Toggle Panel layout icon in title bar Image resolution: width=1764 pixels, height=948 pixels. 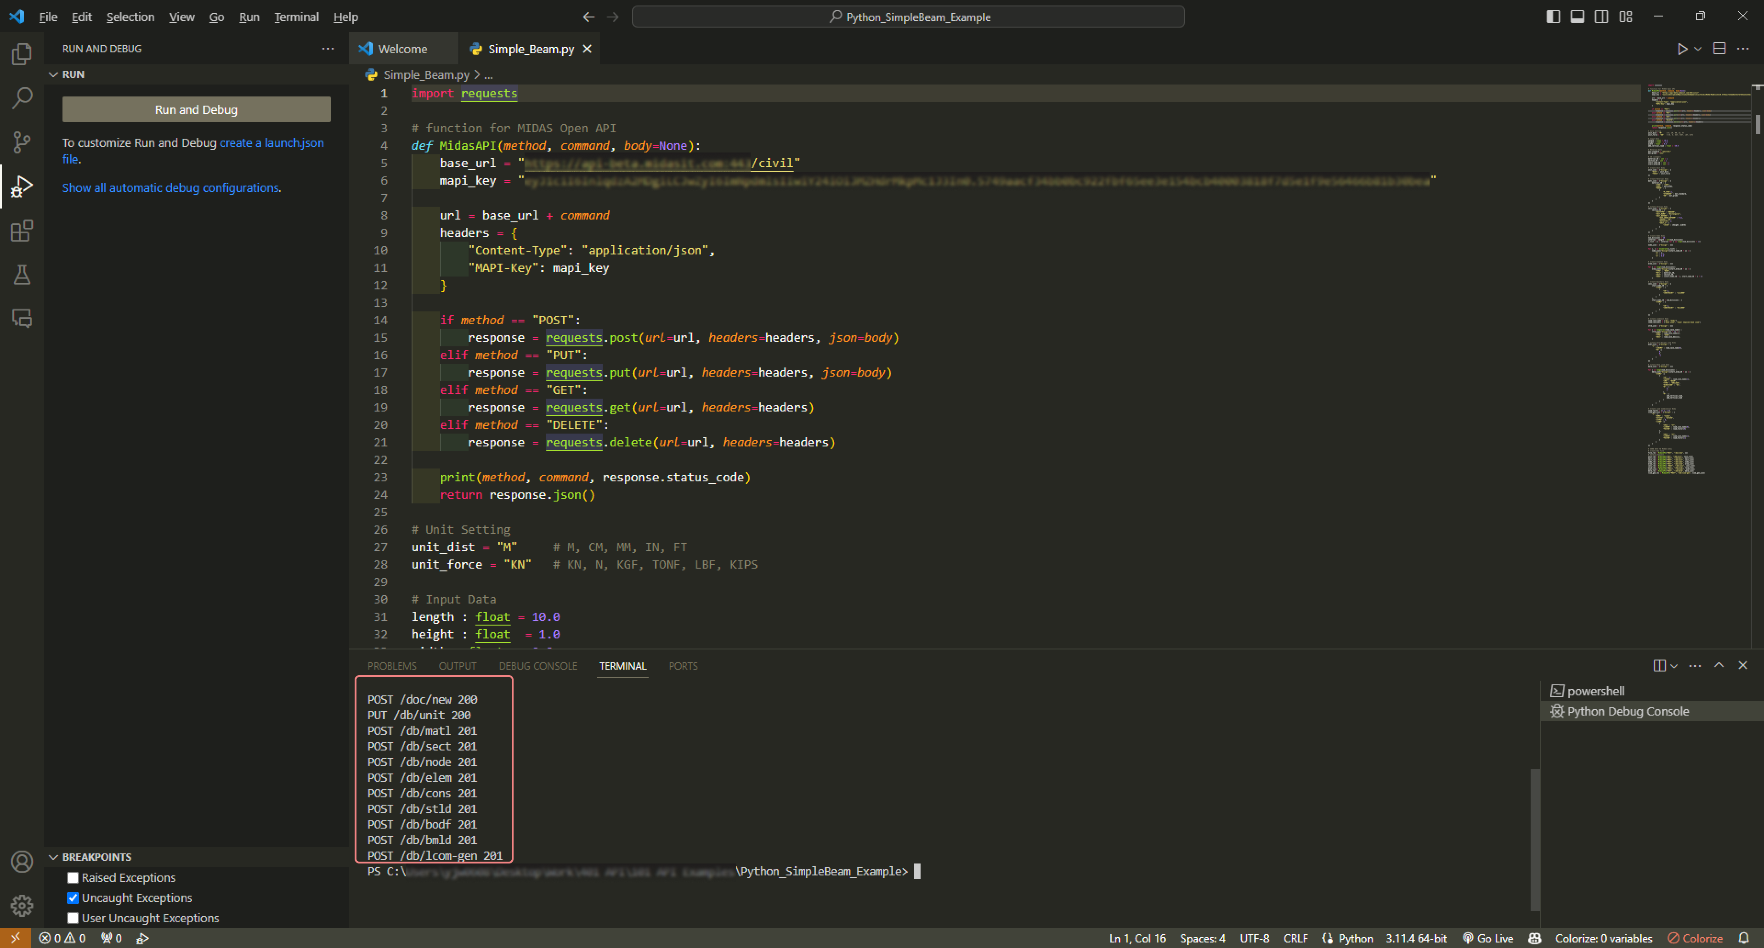(x=1577, y=17)
